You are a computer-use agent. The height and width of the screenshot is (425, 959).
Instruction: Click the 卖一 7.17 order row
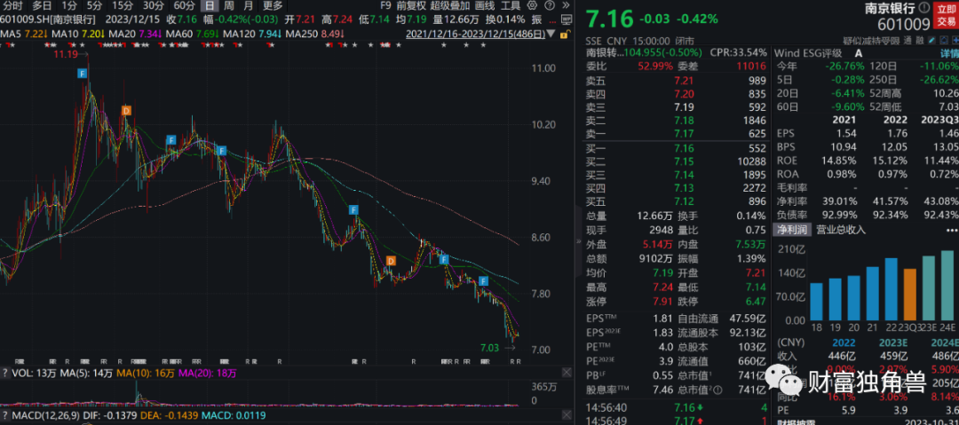pyautogui.click(x=677, y=133)
